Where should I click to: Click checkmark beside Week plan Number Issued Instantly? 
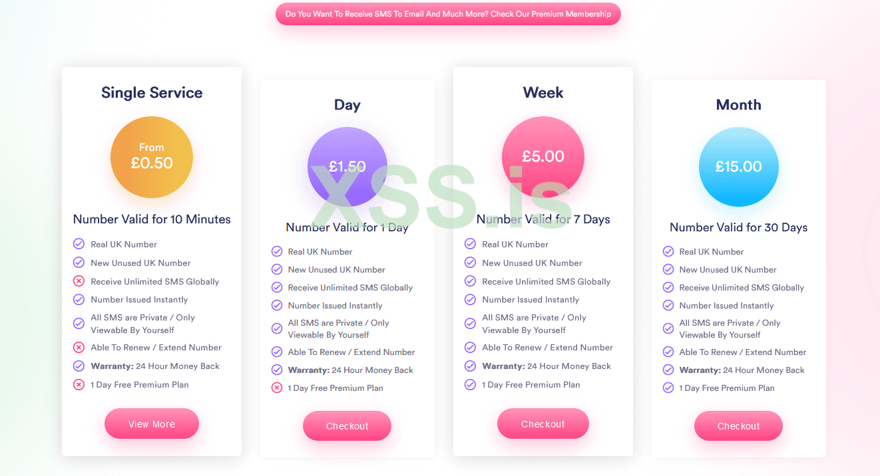pyautogui.click(x=470, y=299)
